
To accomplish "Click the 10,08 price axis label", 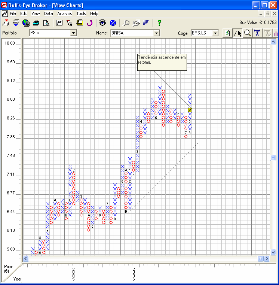I will point(10,43).
